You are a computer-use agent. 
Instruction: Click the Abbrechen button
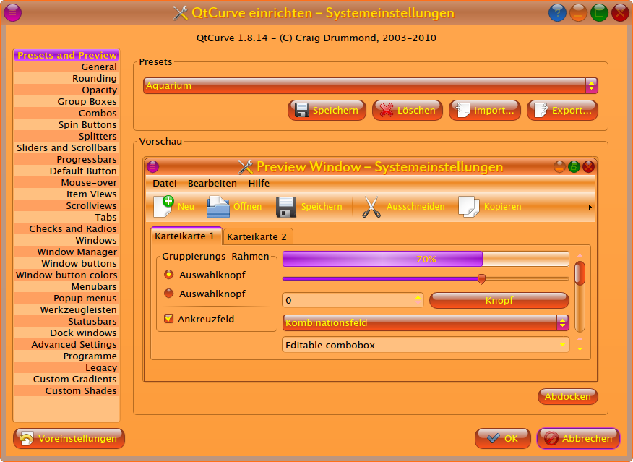point(578,439)
